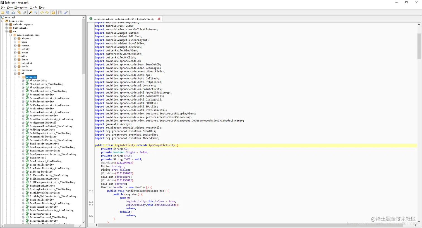Collapse the test.apk root node
This screenshot has height=228, width=422.
[2, 17]
